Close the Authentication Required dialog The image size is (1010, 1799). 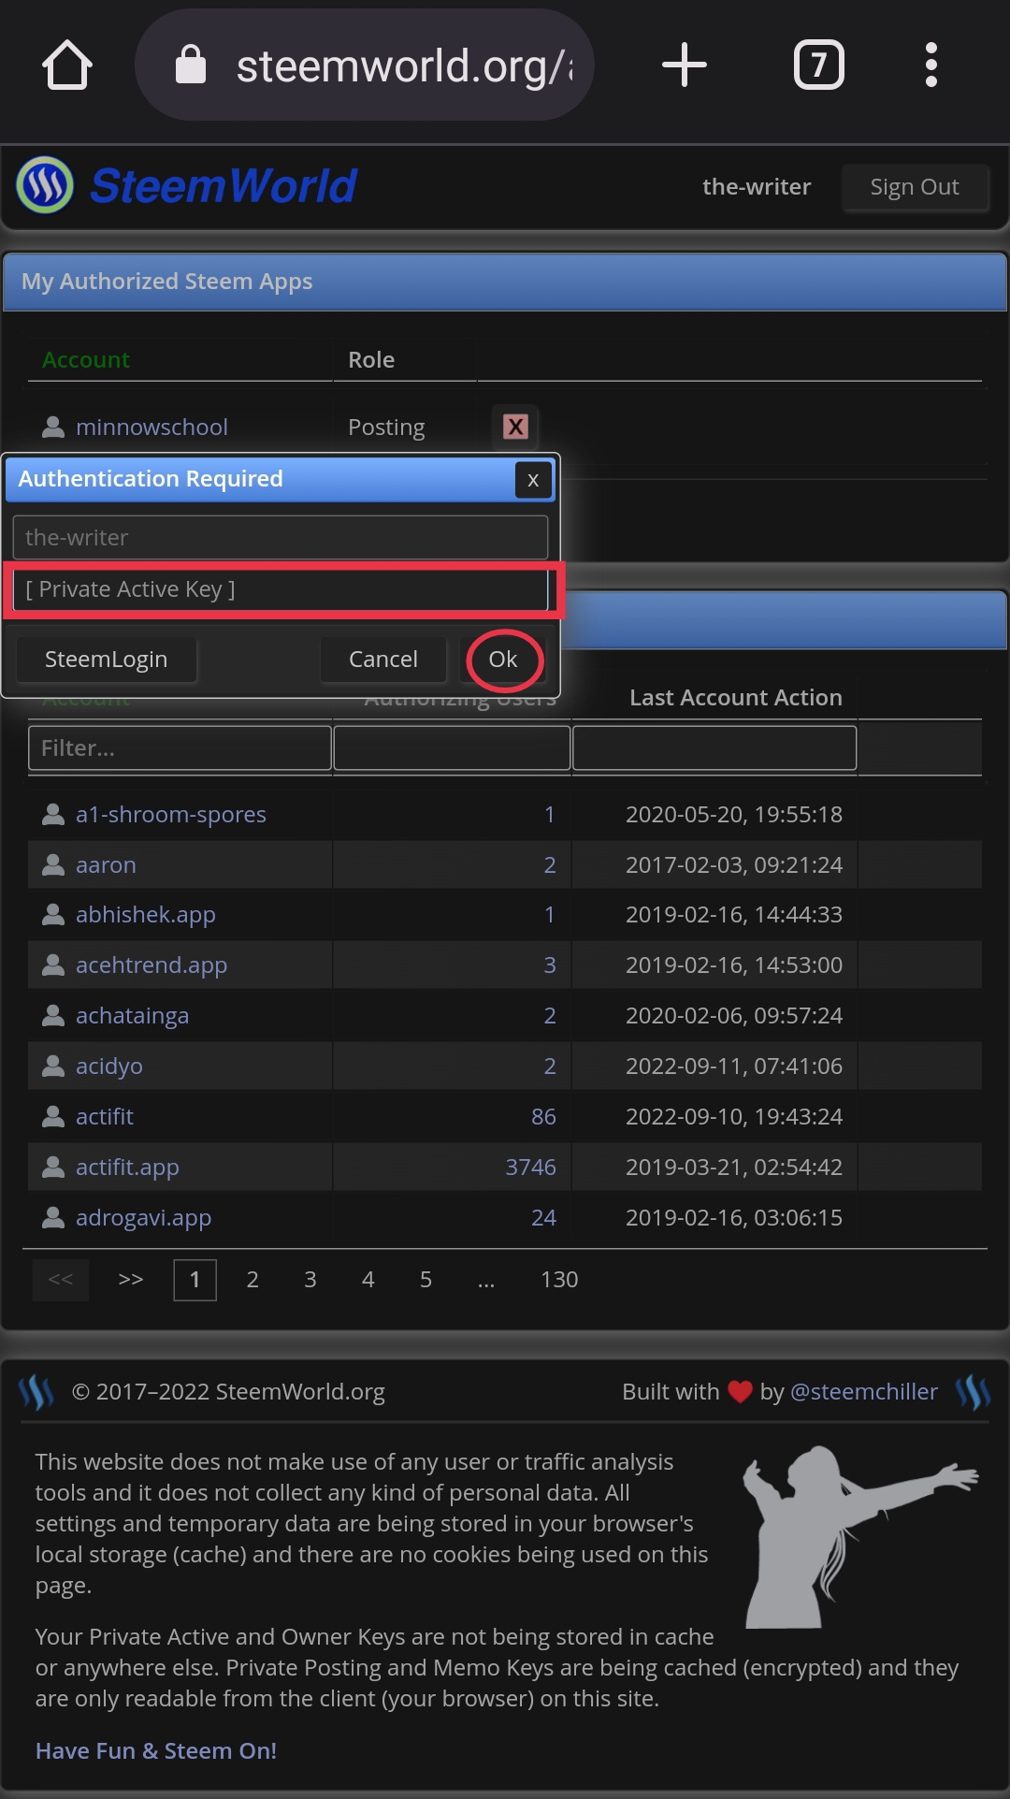coord(533,480)
